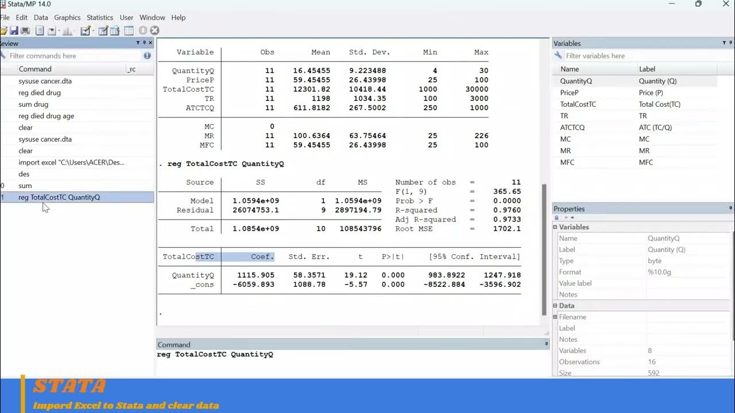Toggle the Review panel pin icon

144,43
